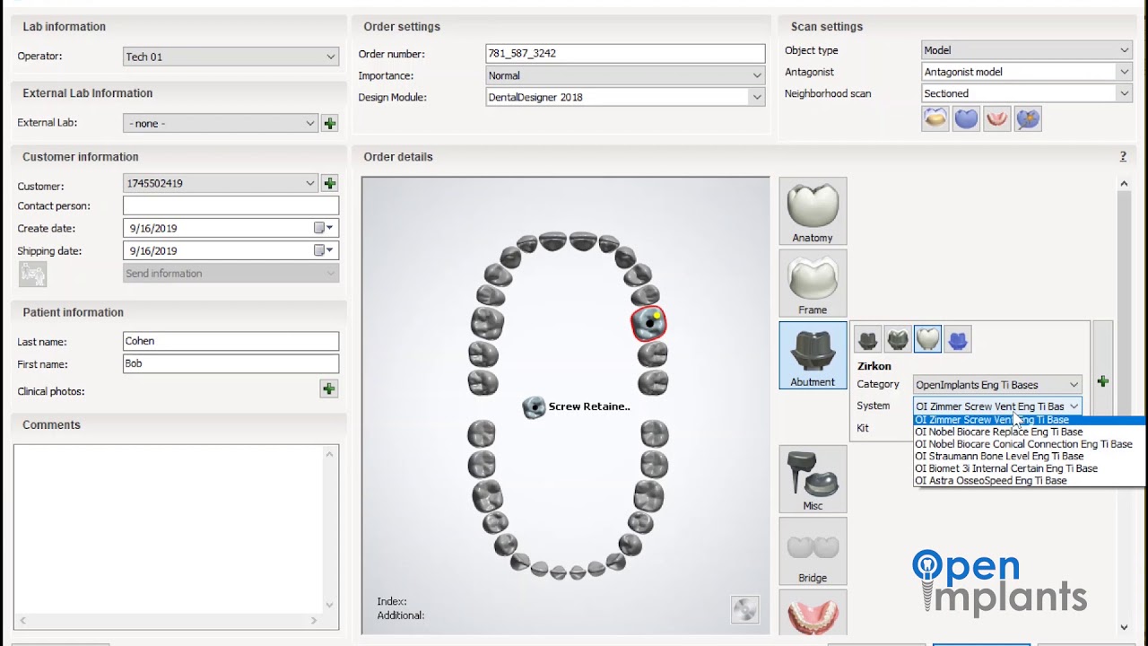The image size is (1148, 646).
Task: Select the pink gingiva scan settings icon
Action: point(996,118)
